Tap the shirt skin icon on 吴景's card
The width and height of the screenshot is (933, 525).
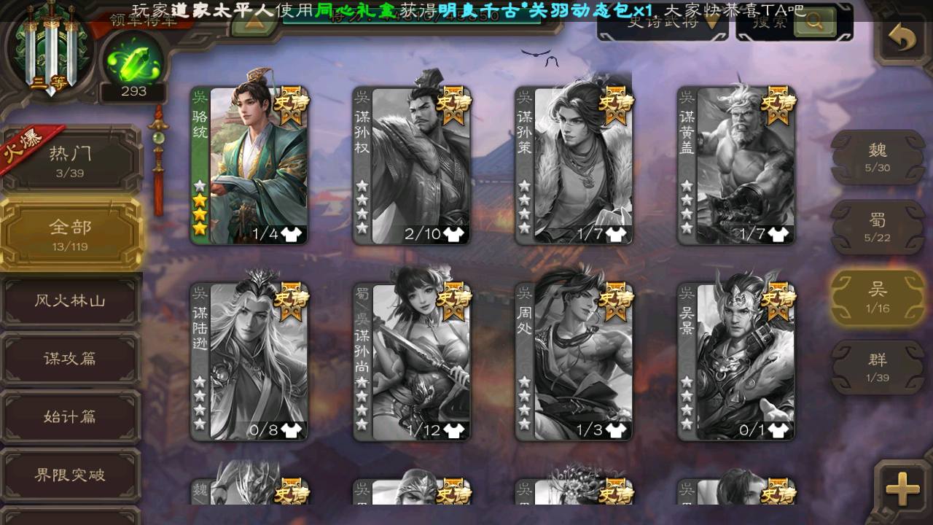(x=778, y=430)
